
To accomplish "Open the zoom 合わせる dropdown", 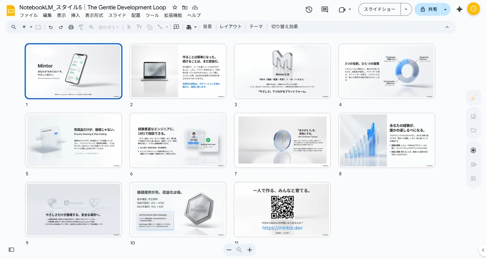I will coord(109,27).
